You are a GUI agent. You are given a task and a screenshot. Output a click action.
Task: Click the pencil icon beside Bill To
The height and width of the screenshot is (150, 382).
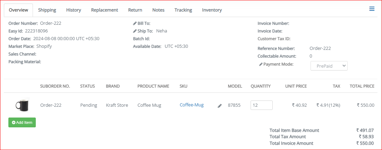135,23
